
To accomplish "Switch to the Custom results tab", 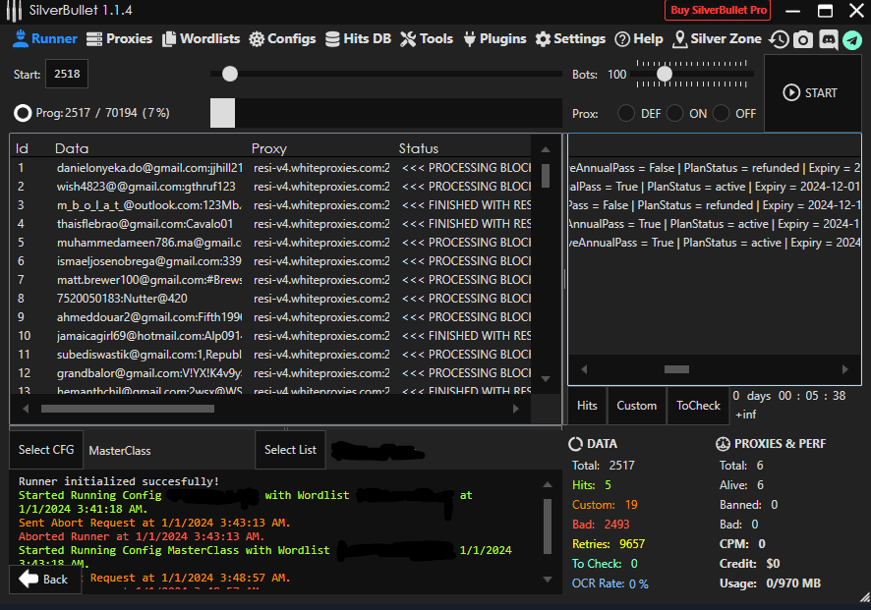I will (636, 406).
